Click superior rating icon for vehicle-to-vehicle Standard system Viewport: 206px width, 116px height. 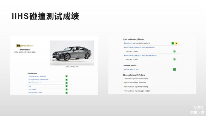174,52
